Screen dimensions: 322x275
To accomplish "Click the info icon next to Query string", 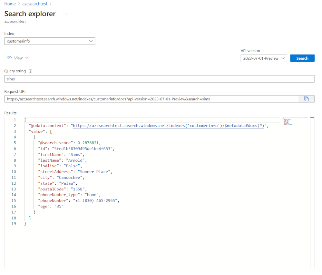I will 30,71.
